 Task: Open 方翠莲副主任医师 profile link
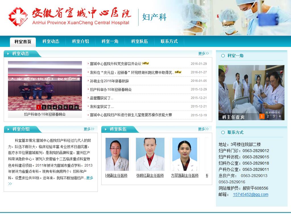(x=185, y=175)
